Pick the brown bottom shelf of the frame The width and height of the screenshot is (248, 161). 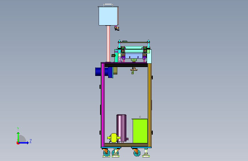tap(126, 145)
